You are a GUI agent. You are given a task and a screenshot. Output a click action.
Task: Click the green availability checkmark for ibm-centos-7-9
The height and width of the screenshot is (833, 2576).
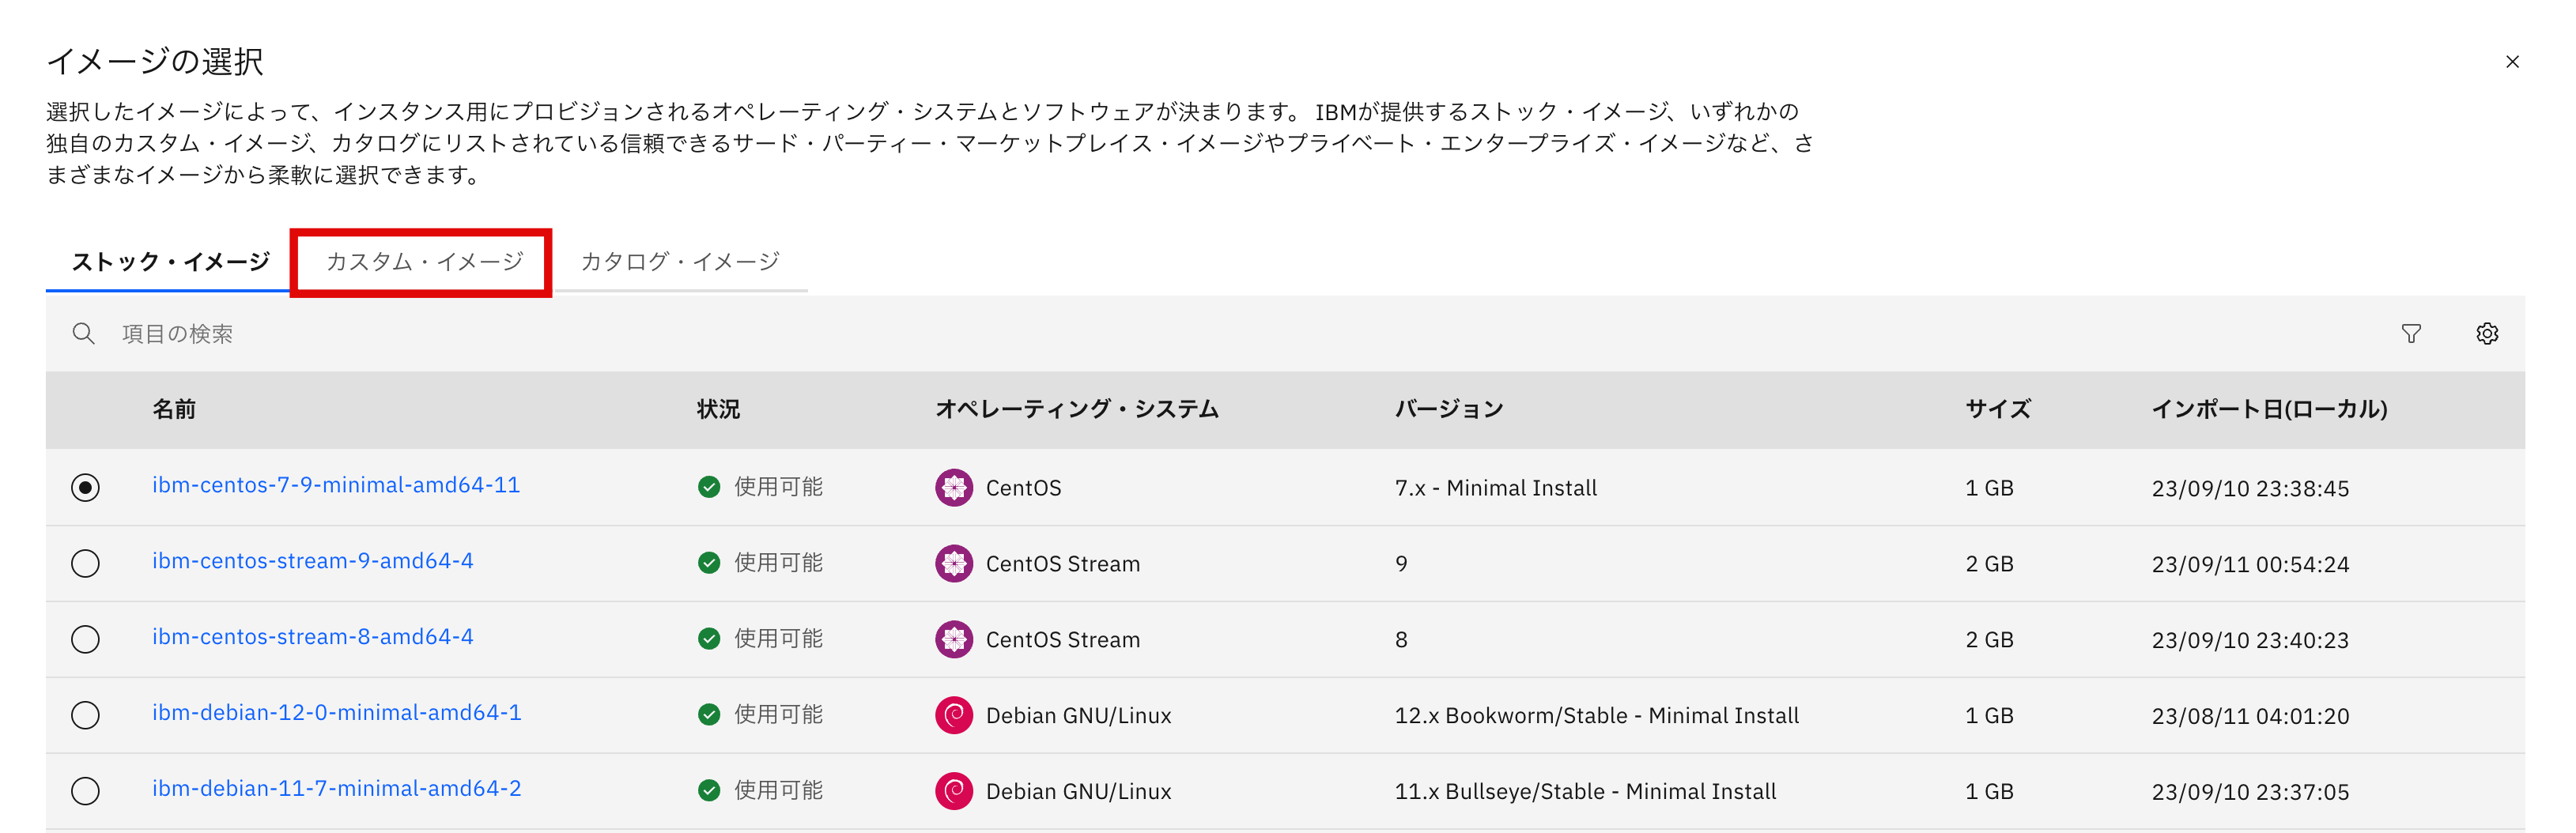pos(709,487)
